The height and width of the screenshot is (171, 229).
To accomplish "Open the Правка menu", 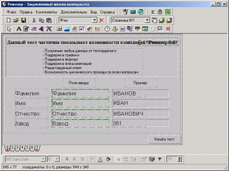I will tap(26, 12).
